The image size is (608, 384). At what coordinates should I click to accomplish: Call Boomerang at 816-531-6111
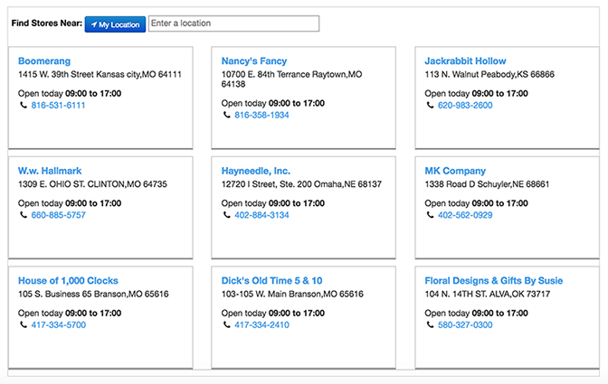[58, 106]
